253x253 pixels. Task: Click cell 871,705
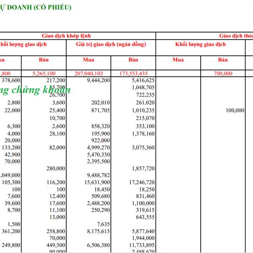[100, 110]
